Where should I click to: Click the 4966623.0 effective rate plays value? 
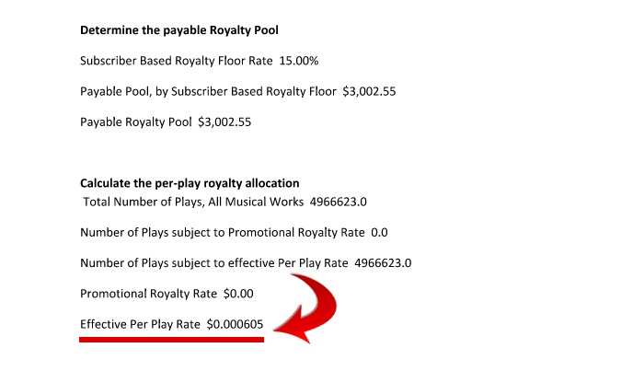tap(384, 263)
